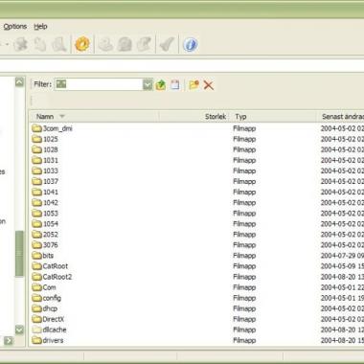Toggle sort arrow beside Namn header
364x364 pixels.
pos(62,116)
